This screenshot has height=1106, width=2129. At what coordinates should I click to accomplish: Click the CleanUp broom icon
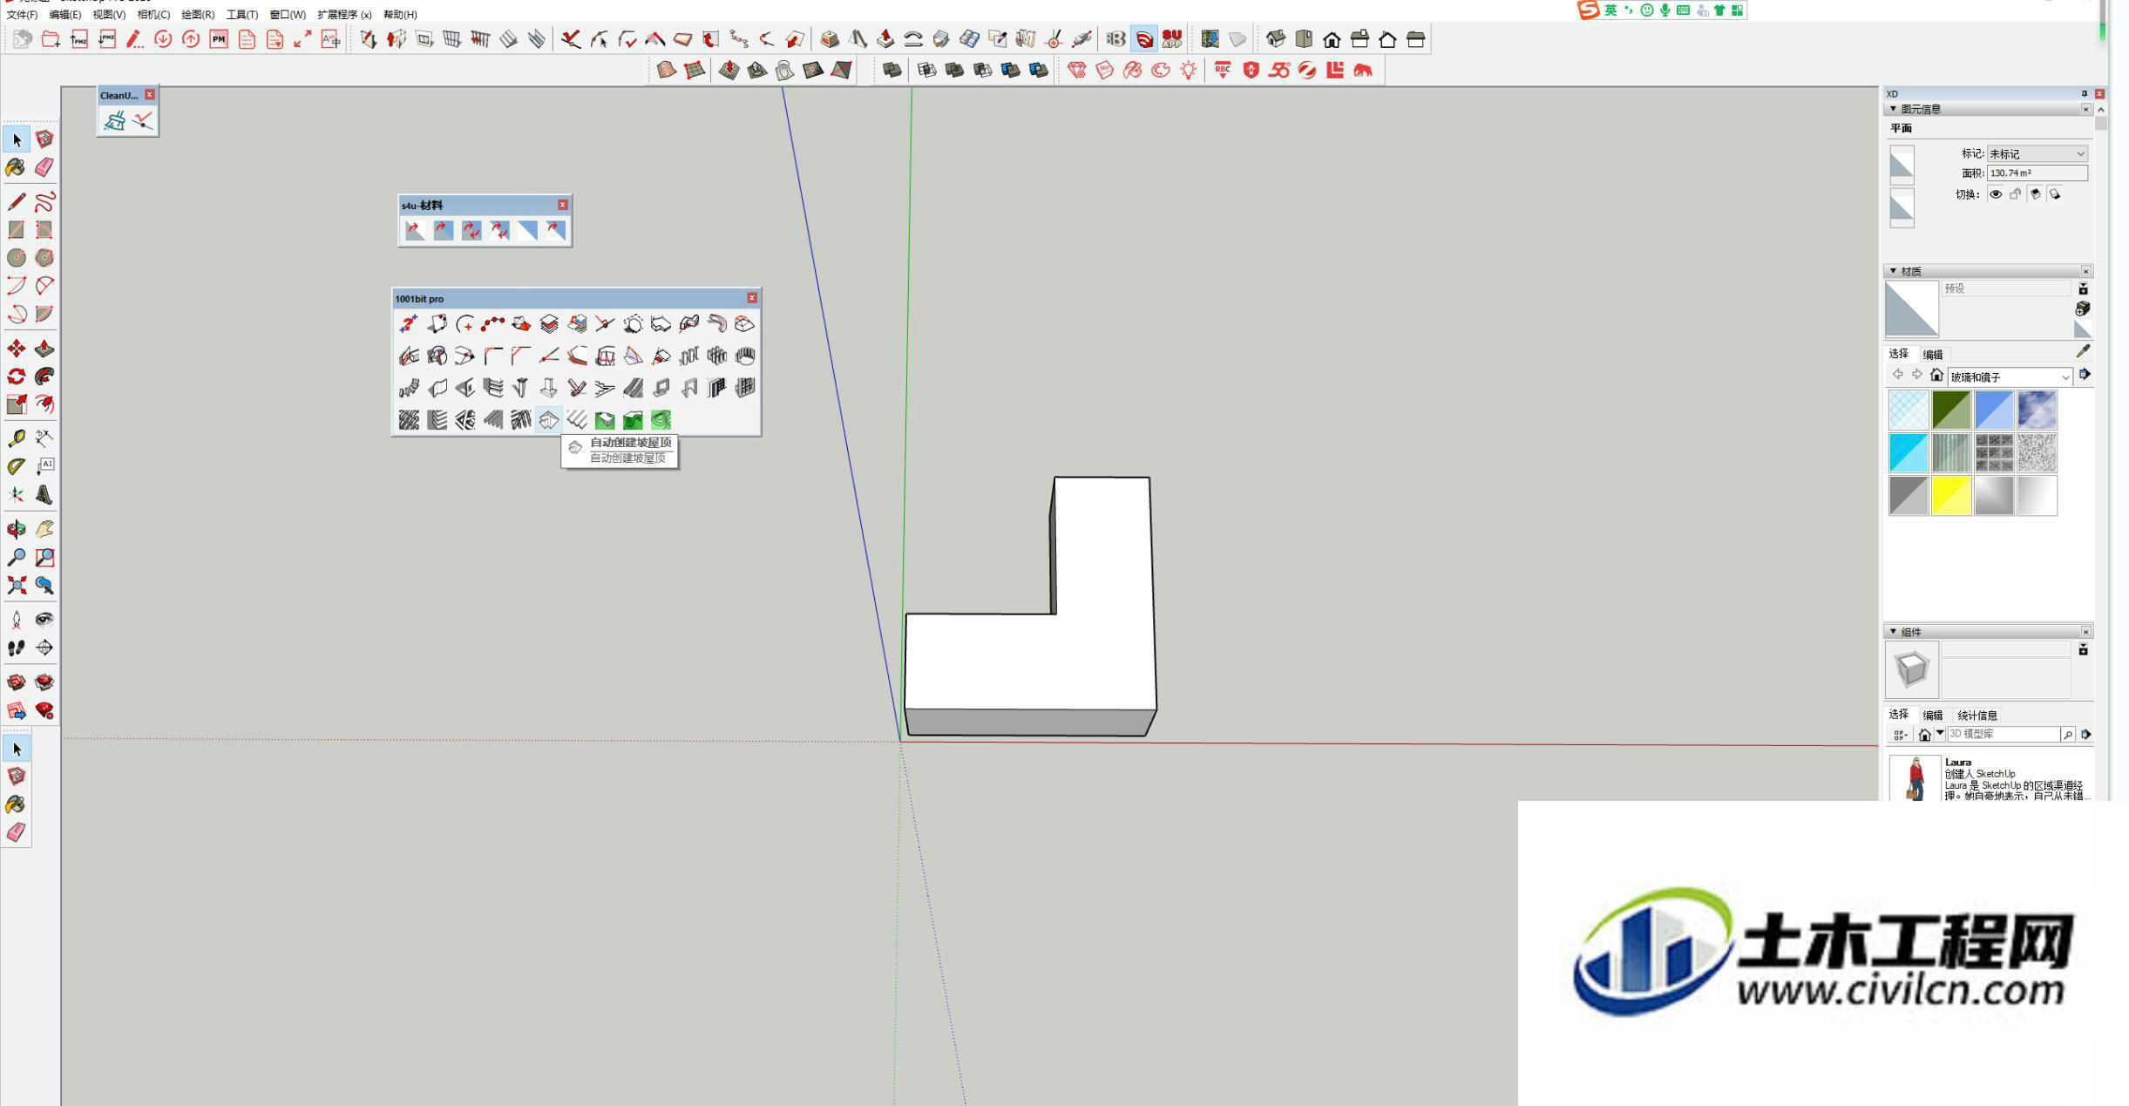click(114, 121)
